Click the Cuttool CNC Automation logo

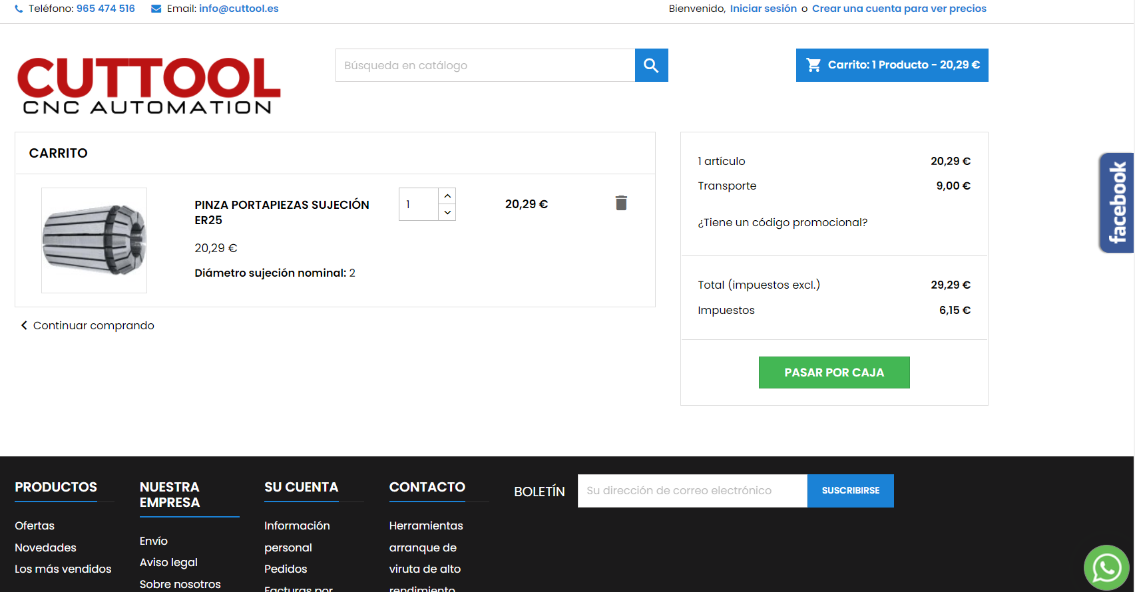(148, 86)
